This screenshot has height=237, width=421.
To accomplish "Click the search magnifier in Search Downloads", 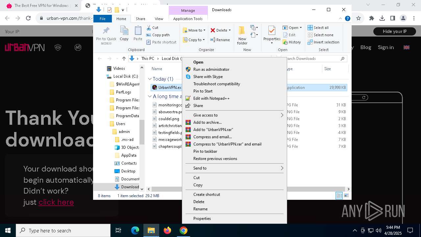I will pos(342,59).
